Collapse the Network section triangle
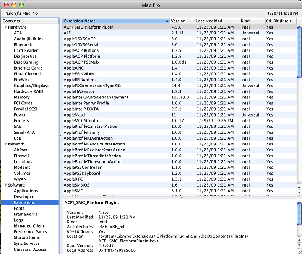The image size is (302, 254). coord(5,144)
